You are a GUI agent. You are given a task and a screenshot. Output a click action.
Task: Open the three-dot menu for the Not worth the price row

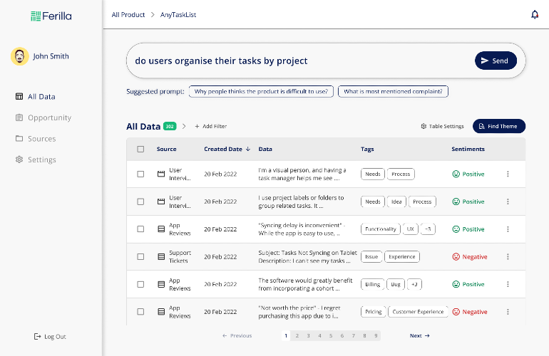[x=508, y=312]
